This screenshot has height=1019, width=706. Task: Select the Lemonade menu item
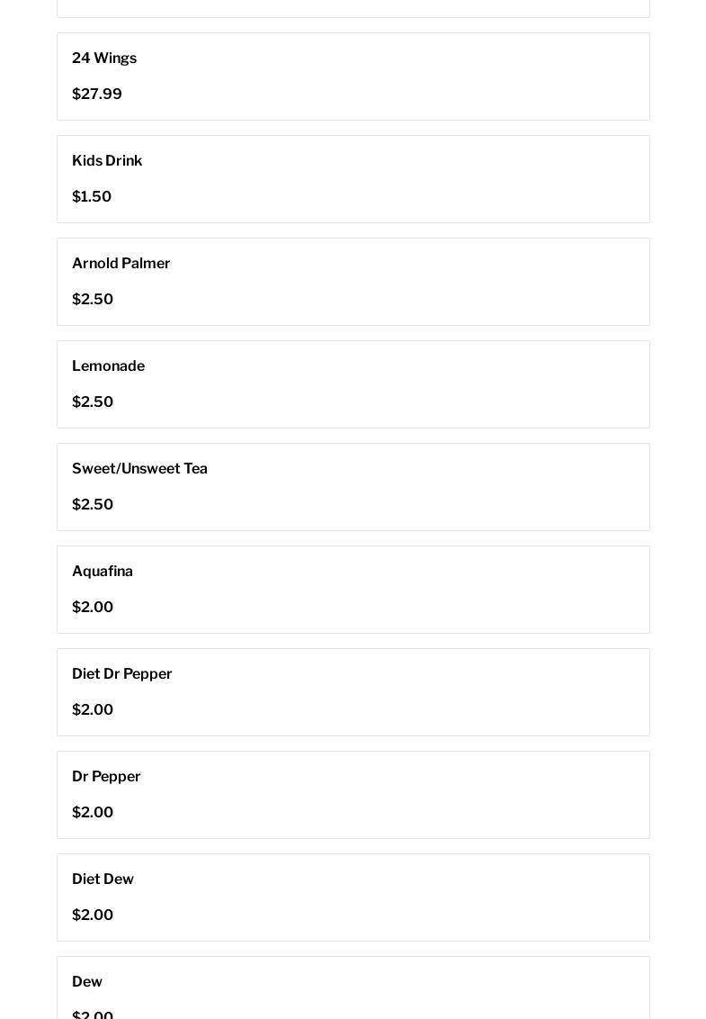pos(108,366)
